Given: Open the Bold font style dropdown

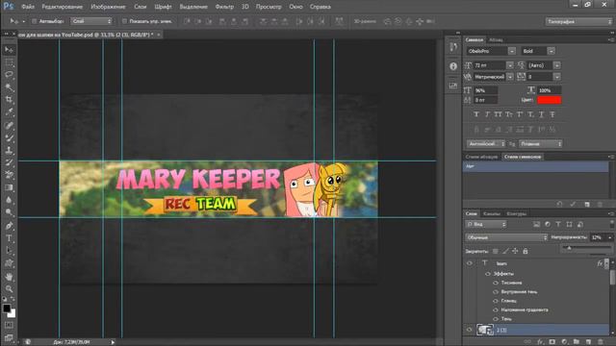Looking at the screenshot, I should pyautogui.click(x=551, y=51).
